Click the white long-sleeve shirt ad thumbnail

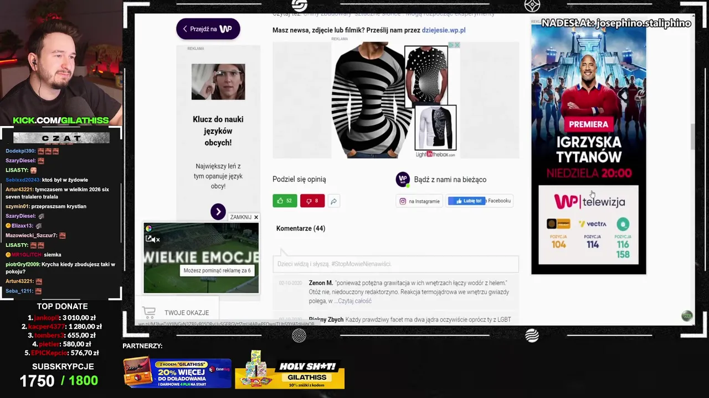[x=435, y=127]
